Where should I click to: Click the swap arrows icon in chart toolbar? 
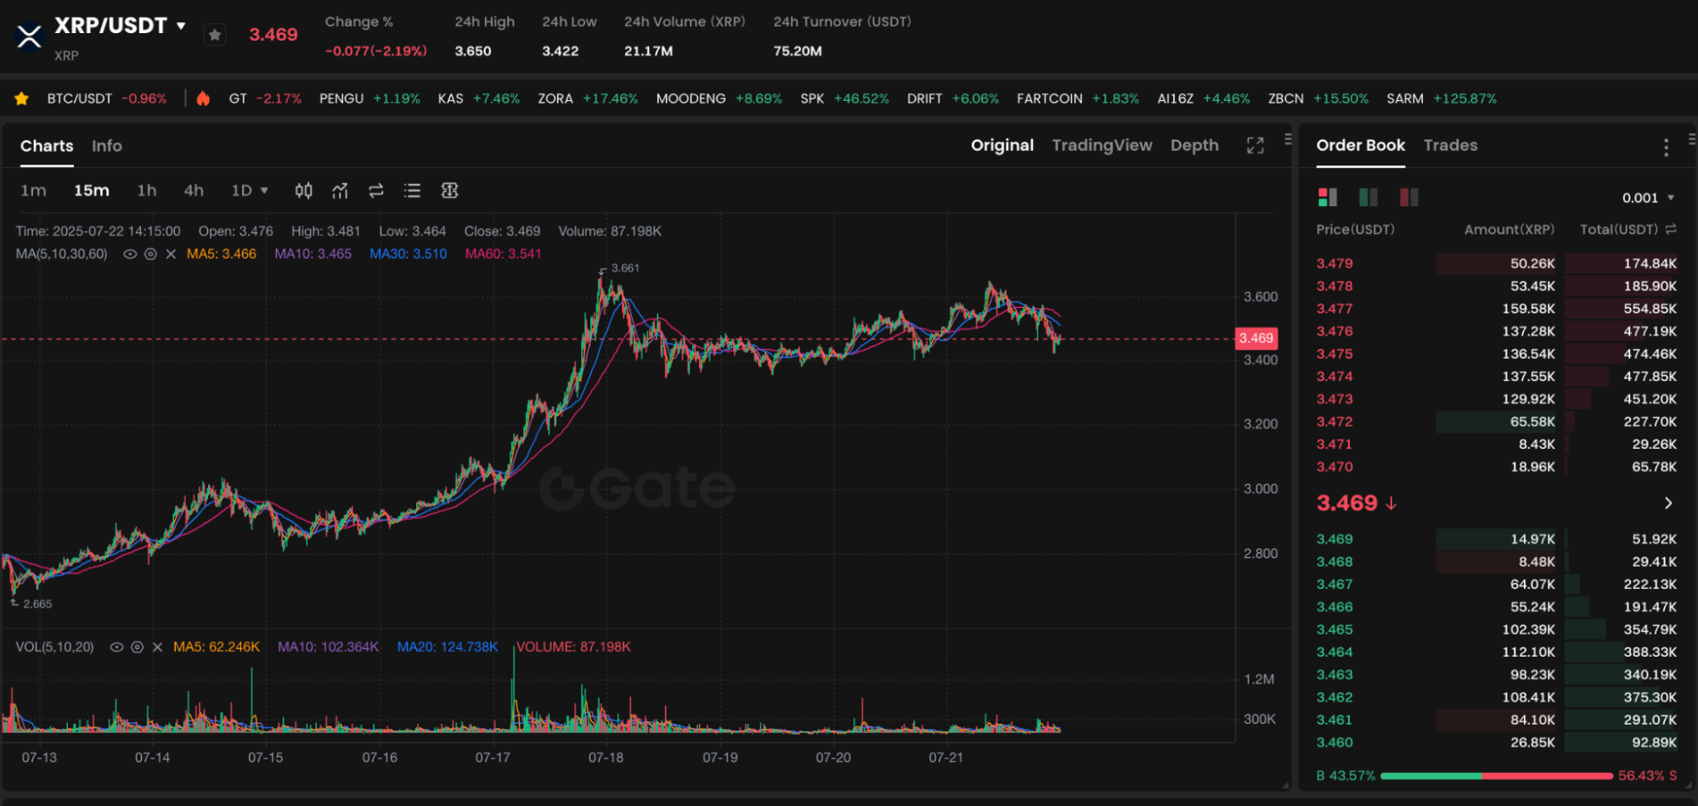pyautogui.click(x=376, y=191)
